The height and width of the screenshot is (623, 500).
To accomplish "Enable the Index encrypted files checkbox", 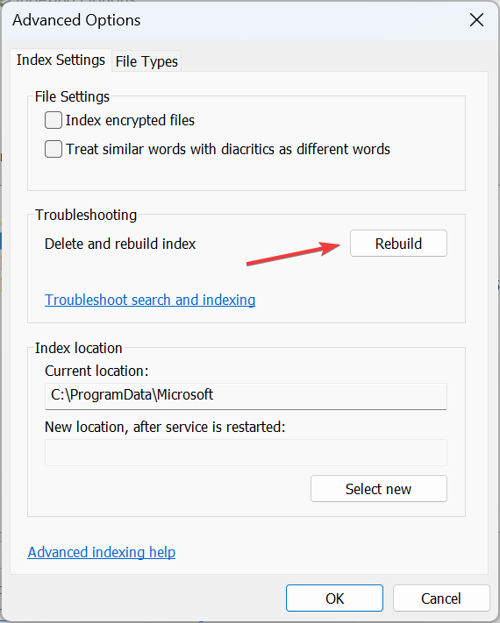I will (54, 120).
